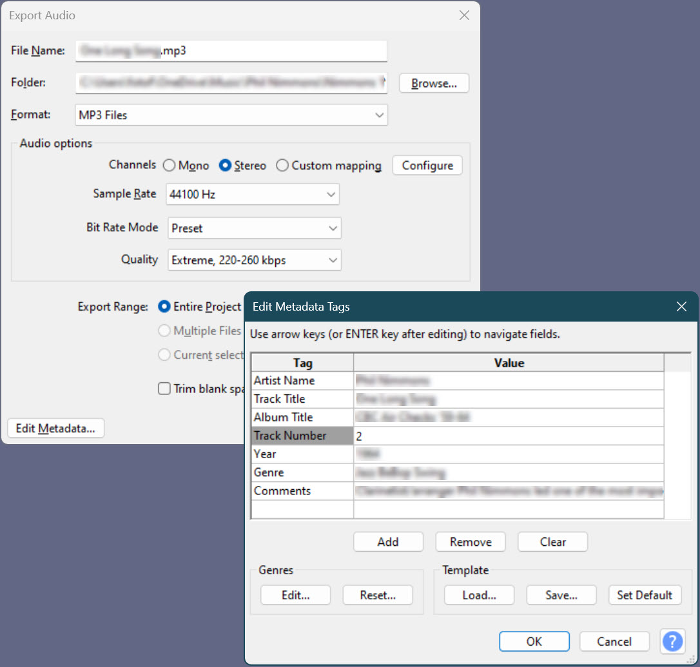Choose Custom mapping channels

tap(329, 165)
